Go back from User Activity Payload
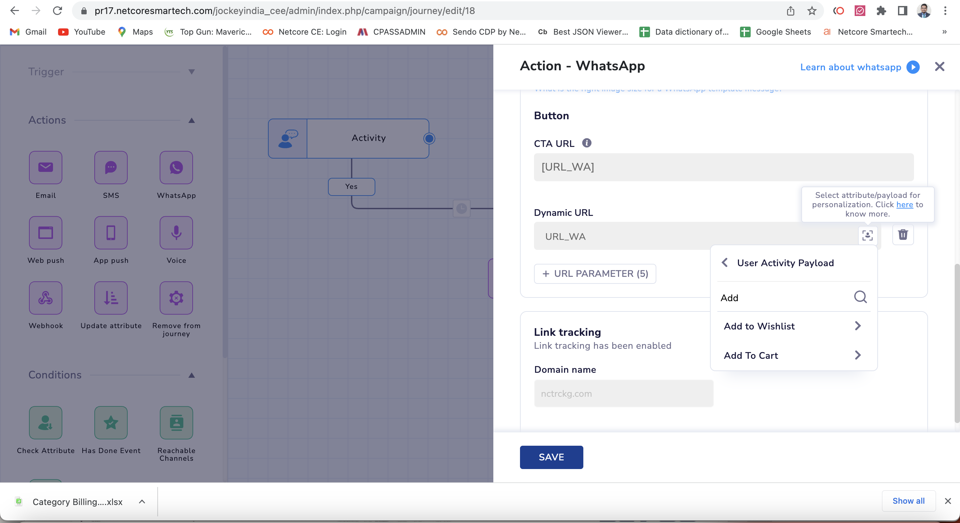 (724, 262)
